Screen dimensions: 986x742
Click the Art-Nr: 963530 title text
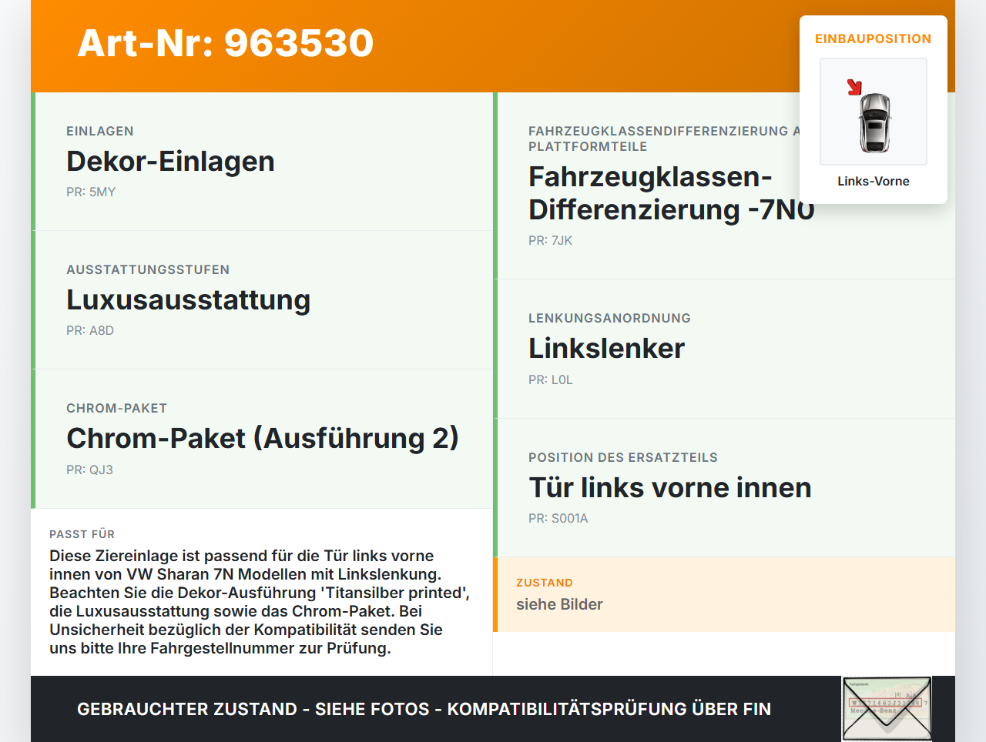coord(225,44)
